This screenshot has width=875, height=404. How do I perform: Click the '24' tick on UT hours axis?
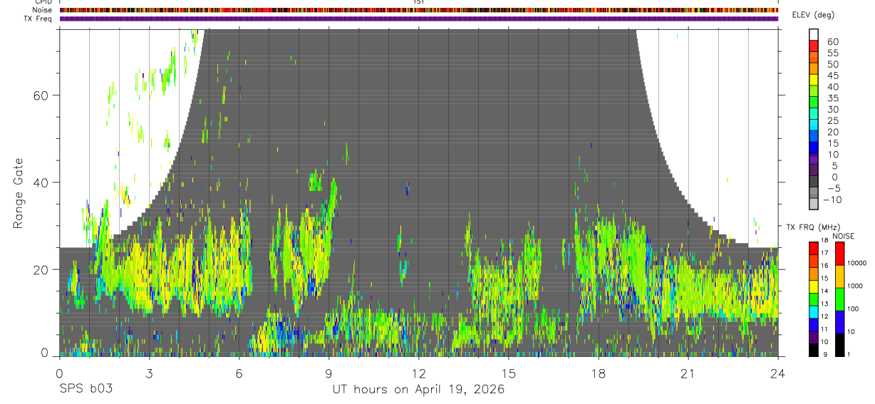pyautogui.click(x=778, y=373)
